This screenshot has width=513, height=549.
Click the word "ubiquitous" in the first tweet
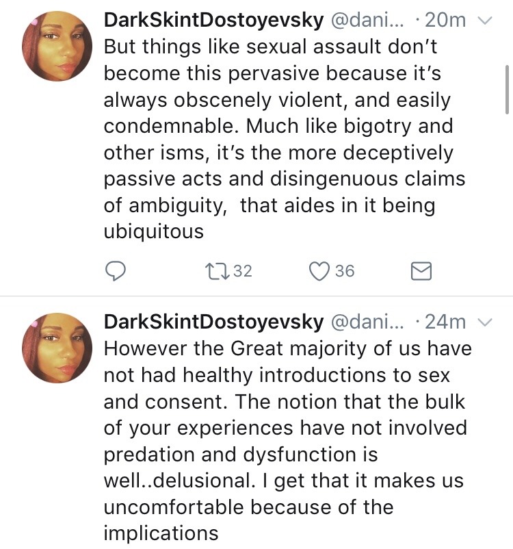(x=153, y=231)
